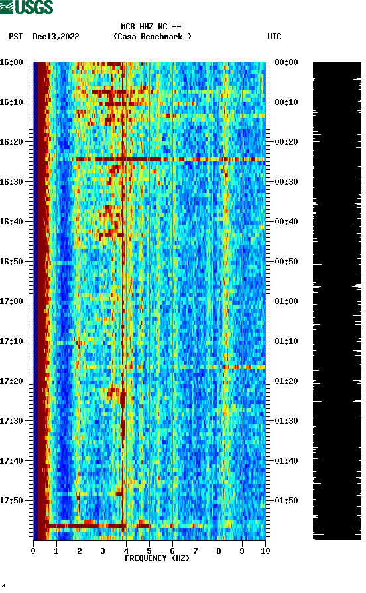Click the '16:50' PST time label

coord(11,262)
